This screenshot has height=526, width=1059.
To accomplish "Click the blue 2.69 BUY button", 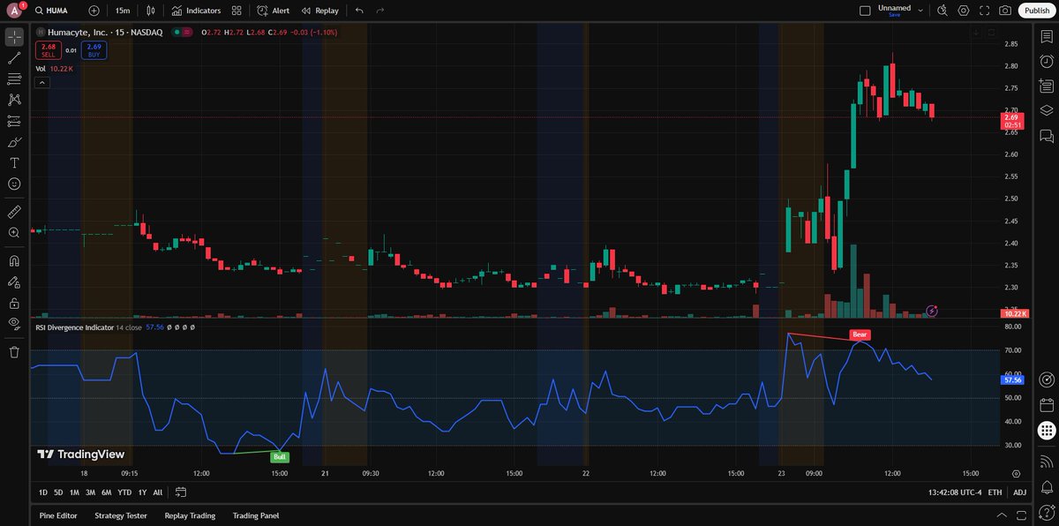I will [94, 50].
